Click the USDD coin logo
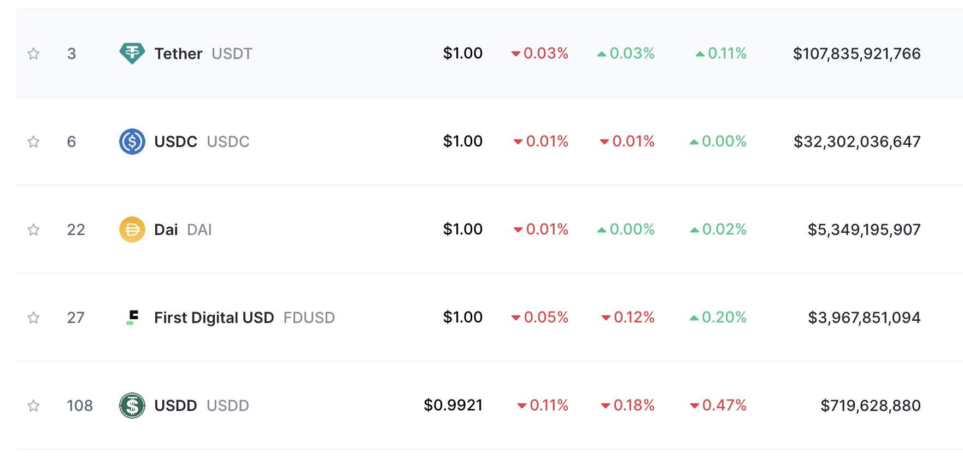The image size is (963, 458). [x=132, y=406]
